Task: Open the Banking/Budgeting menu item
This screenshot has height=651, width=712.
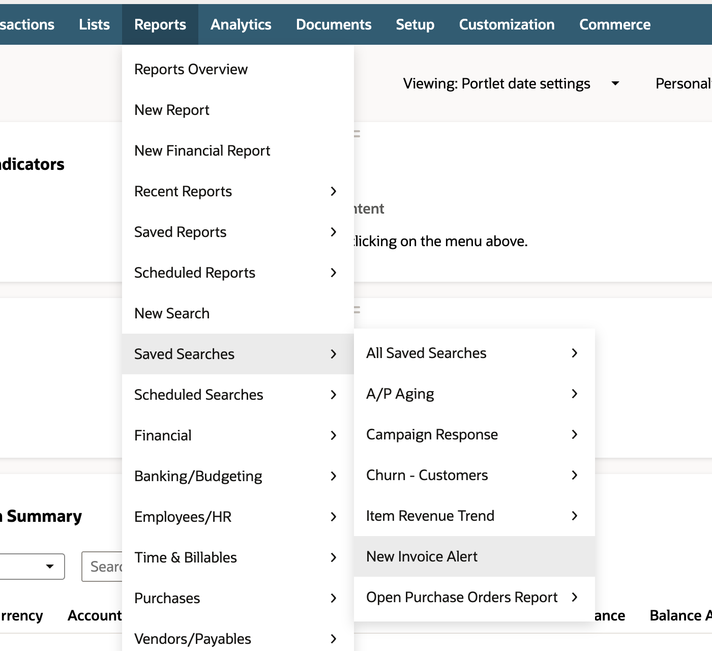Action: coord(238,476)
